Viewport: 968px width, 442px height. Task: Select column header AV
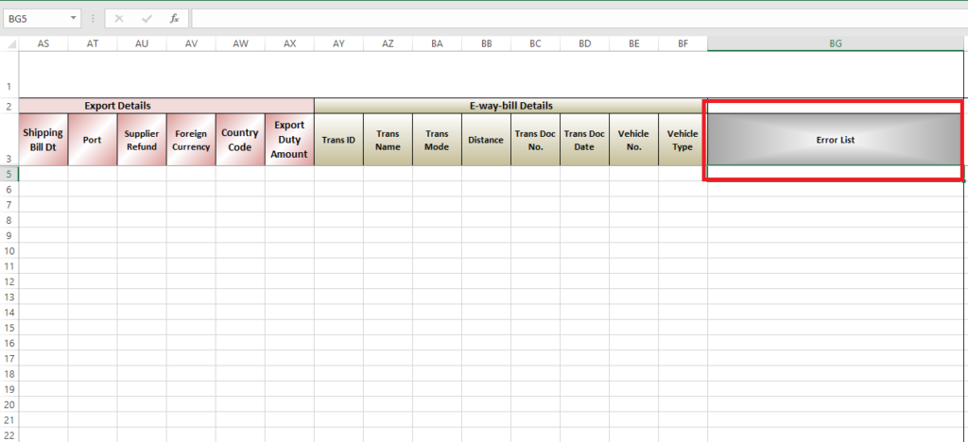[x=191, y=43]
